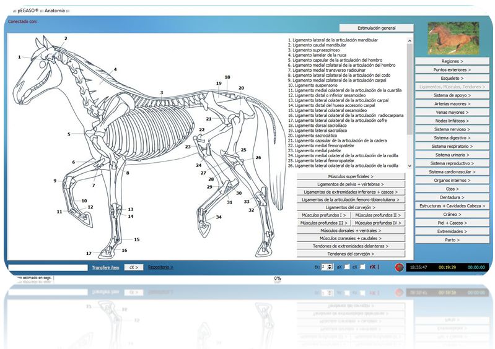Click the Músculos profundos IV > button
The image size is (495, 349).
pyautogui.click(x=378, y=223)
